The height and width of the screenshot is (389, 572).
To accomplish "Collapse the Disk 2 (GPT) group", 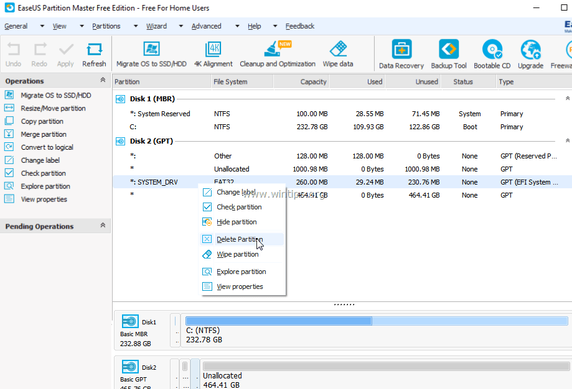I will click(567, 140).
